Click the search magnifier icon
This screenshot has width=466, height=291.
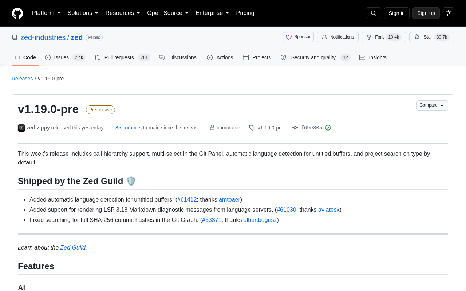coord(374,13)
